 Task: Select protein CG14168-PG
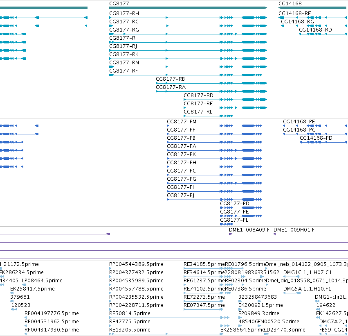[299, 130]
